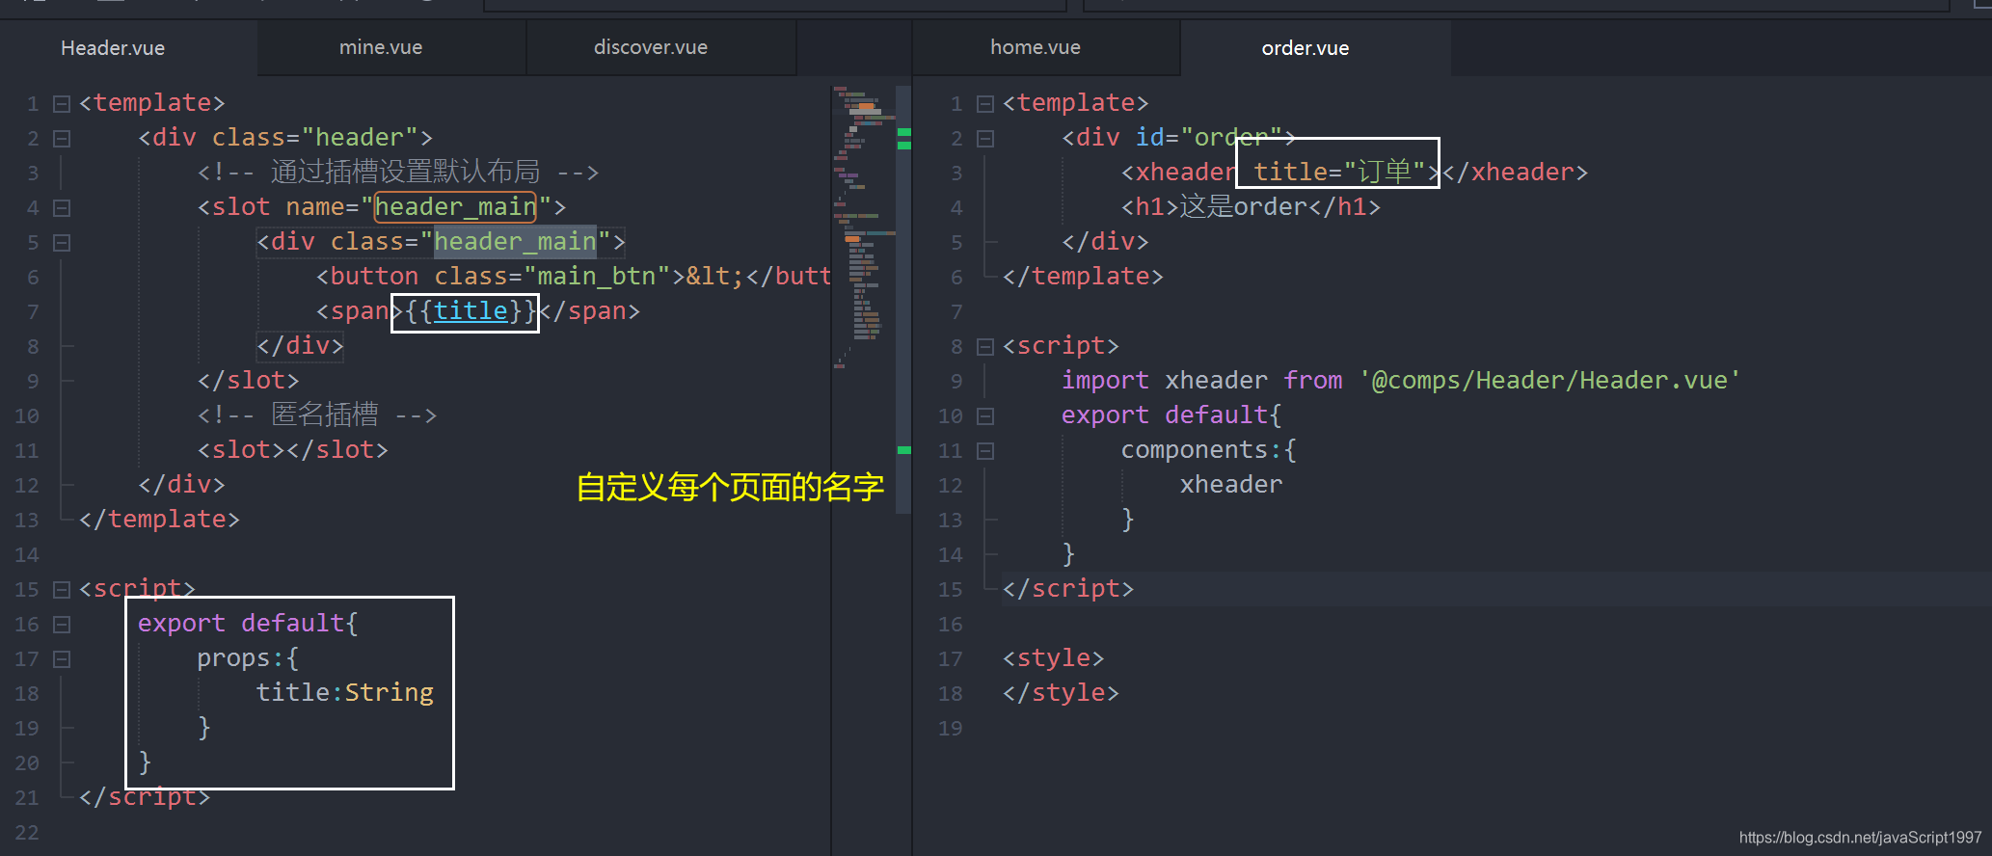This screenshot has height=856, width=1992.
Task: Collapse script fold on Header.vue line 15
Action: (x=62, y=589)
